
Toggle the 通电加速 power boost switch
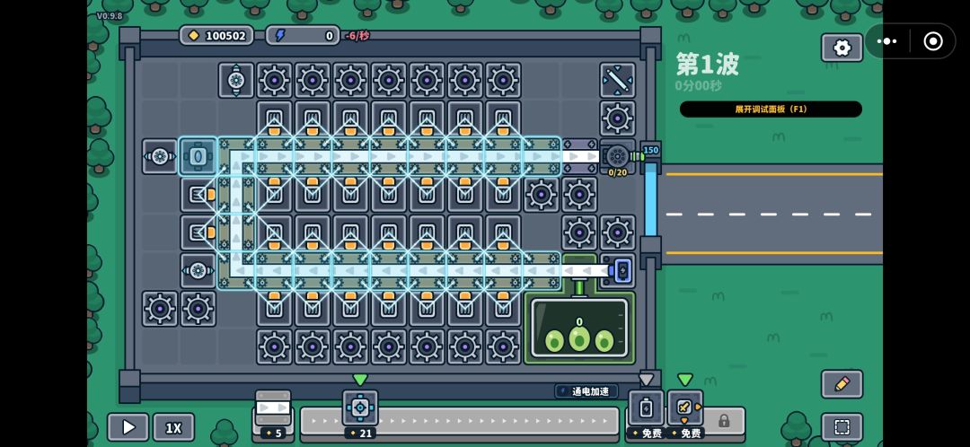pos(586,390)
